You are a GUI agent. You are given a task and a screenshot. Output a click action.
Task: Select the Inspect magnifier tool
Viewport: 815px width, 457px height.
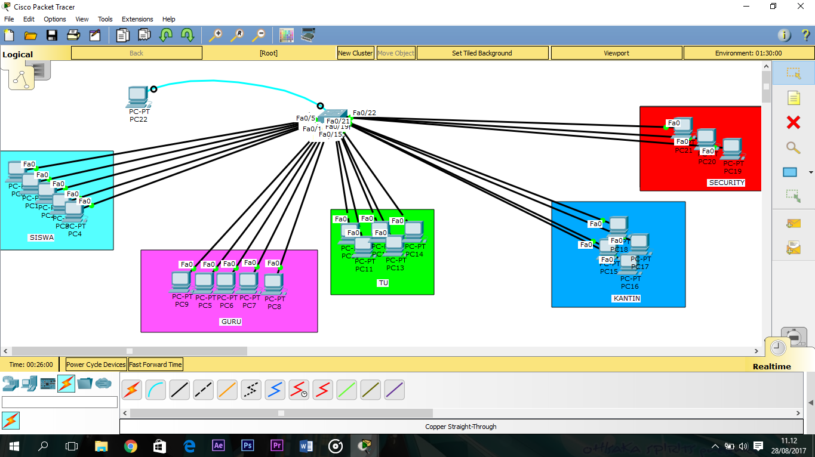(794, 147)
